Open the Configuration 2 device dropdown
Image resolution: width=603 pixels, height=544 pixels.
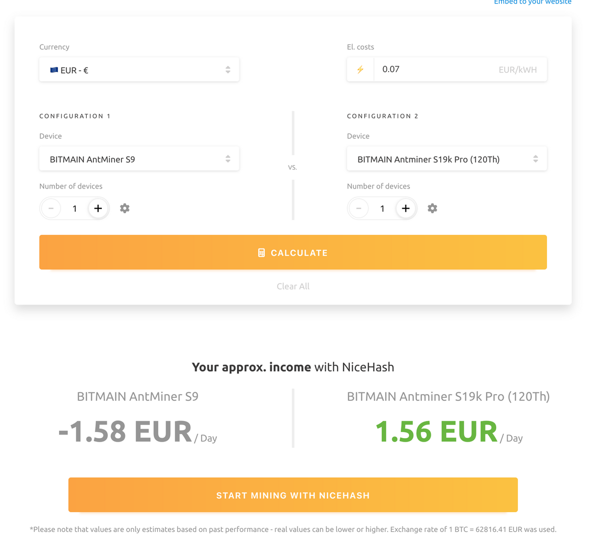(447, 158)
